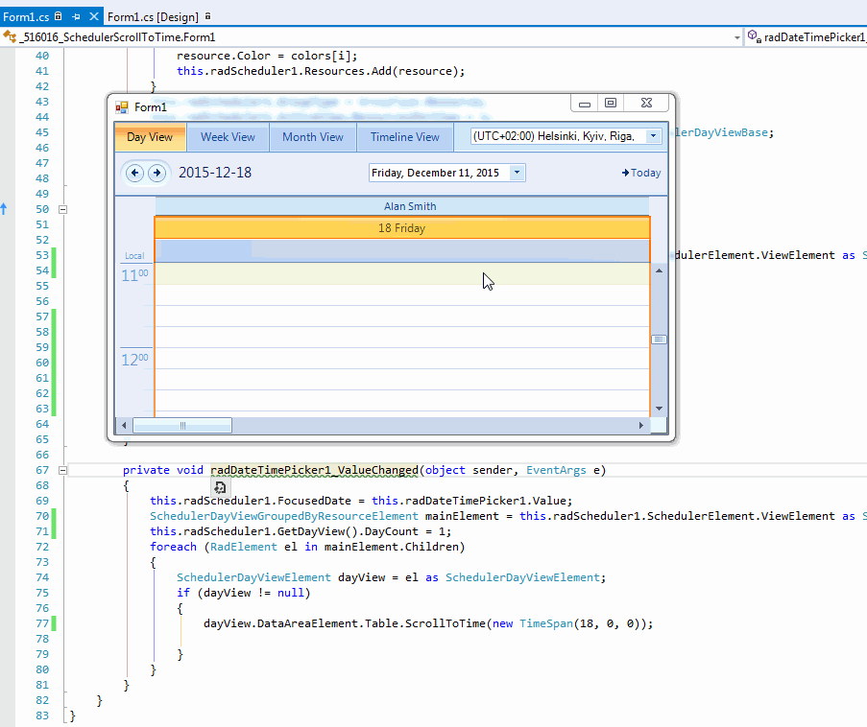
Task: Open the class navigation dropdown arrow
Action: point(737,37)
